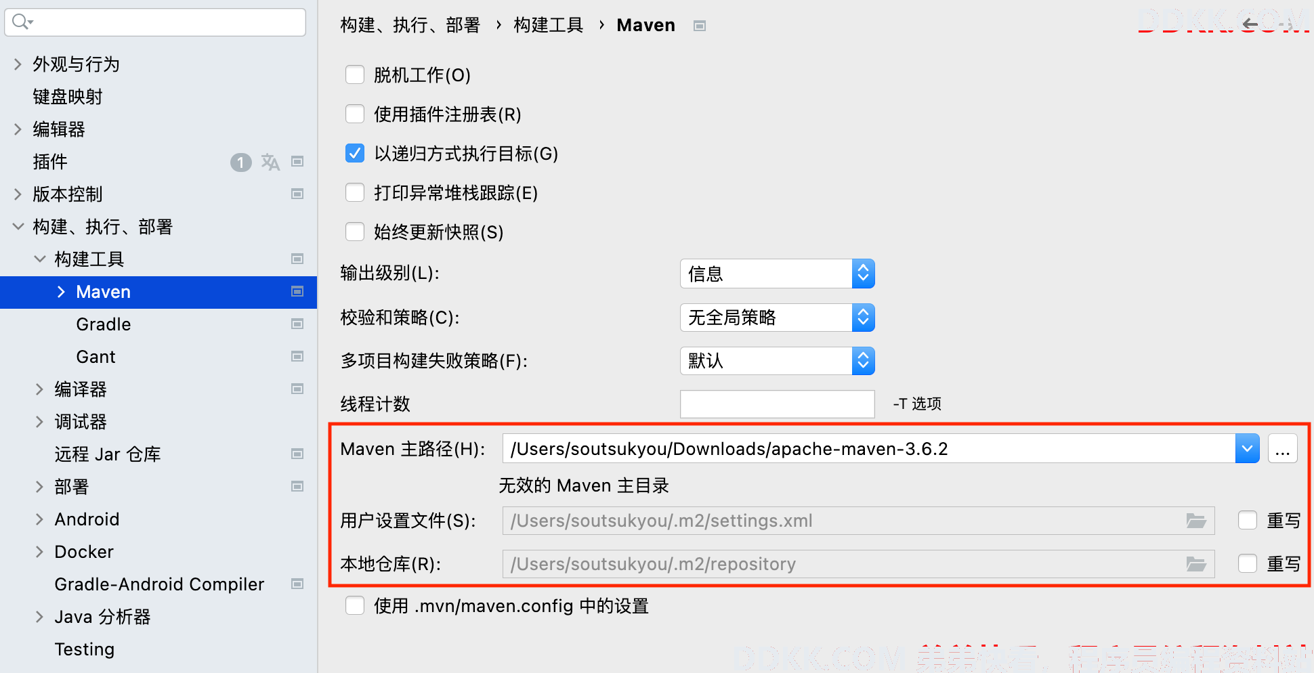Viewport: 1314px width, 673px height.
Task: Click the ... browse button for Maven home
Action: click(1283, 448)
